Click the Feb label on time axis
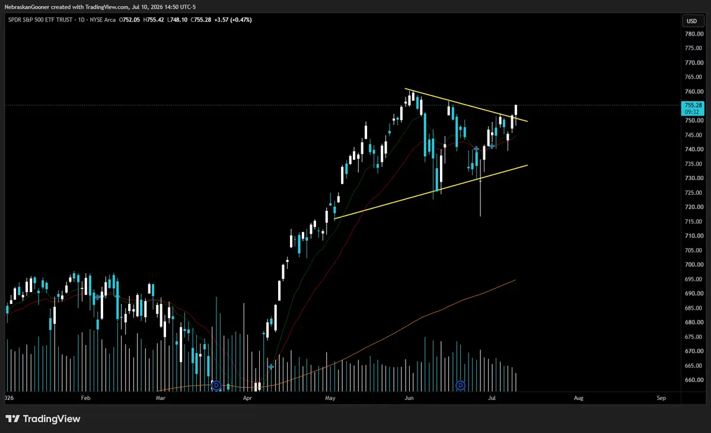Viewport: 711px width, 433px height. tap(86, 398)
